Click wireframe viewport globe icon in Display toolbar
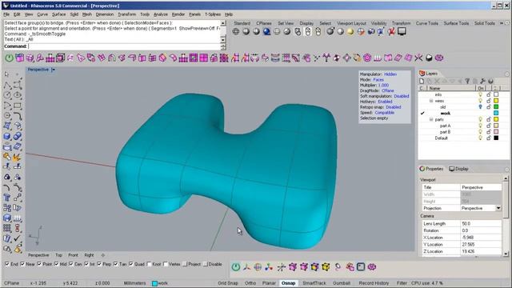 click(235, 32)
